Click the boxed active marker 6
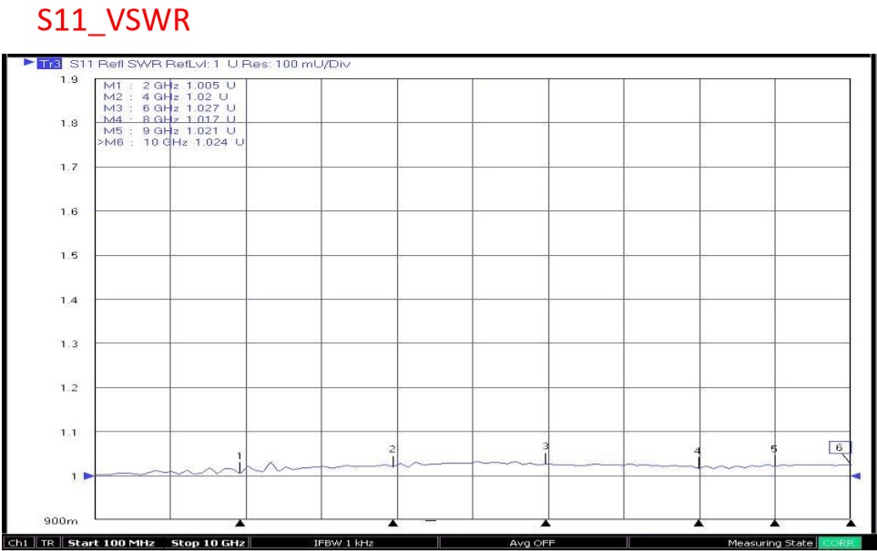Viewport: 877px width, 551px height. pyautogui.click(x=840, y=447)
